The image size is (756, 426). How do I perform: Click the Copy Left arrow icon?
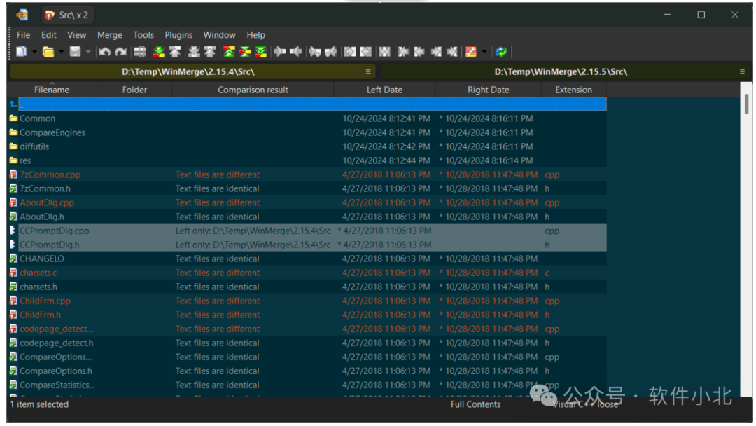coord(295,52)
